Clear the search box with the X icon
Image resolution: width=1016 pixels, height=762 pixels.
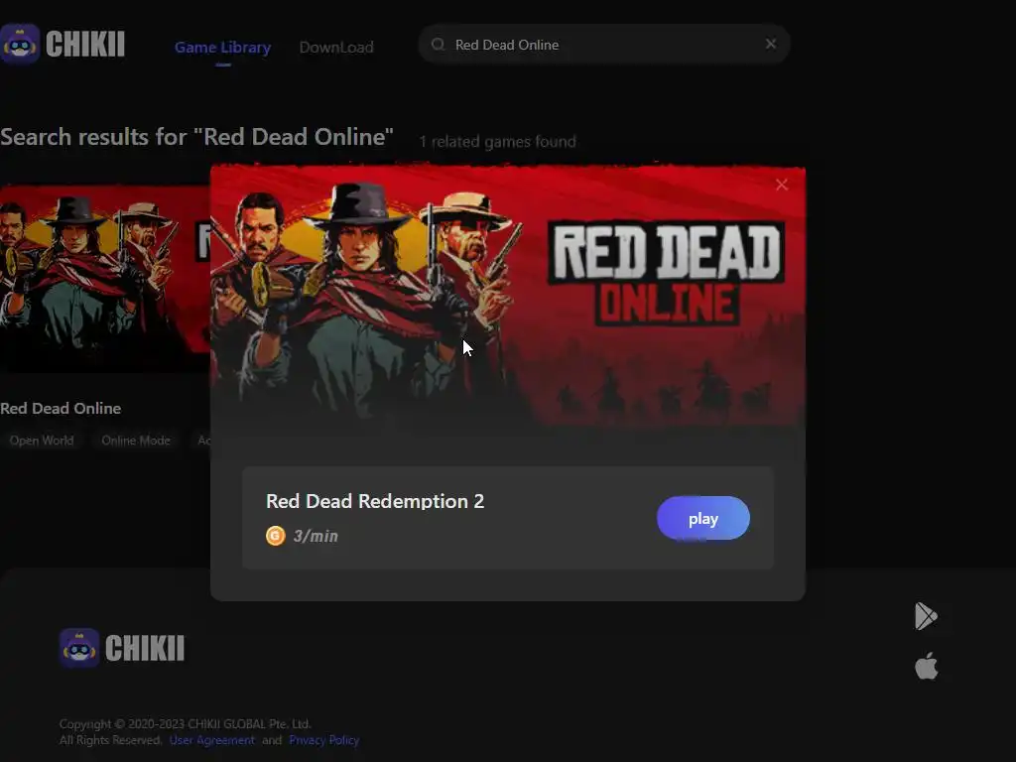point(770,44)
